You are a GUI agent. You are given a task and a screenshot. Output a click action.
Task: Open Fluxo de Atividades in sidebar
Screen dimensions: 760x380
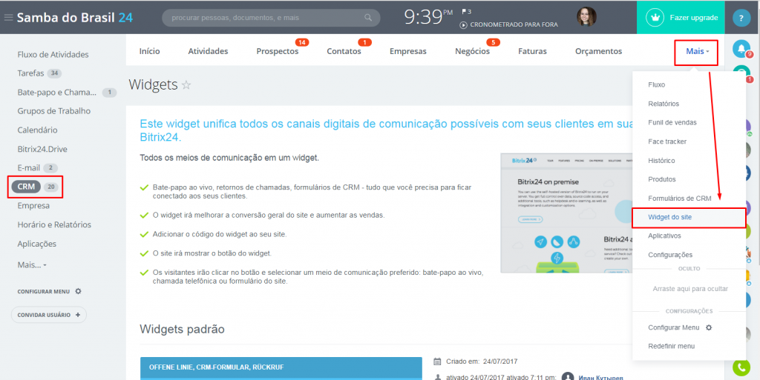pos(53,55)
